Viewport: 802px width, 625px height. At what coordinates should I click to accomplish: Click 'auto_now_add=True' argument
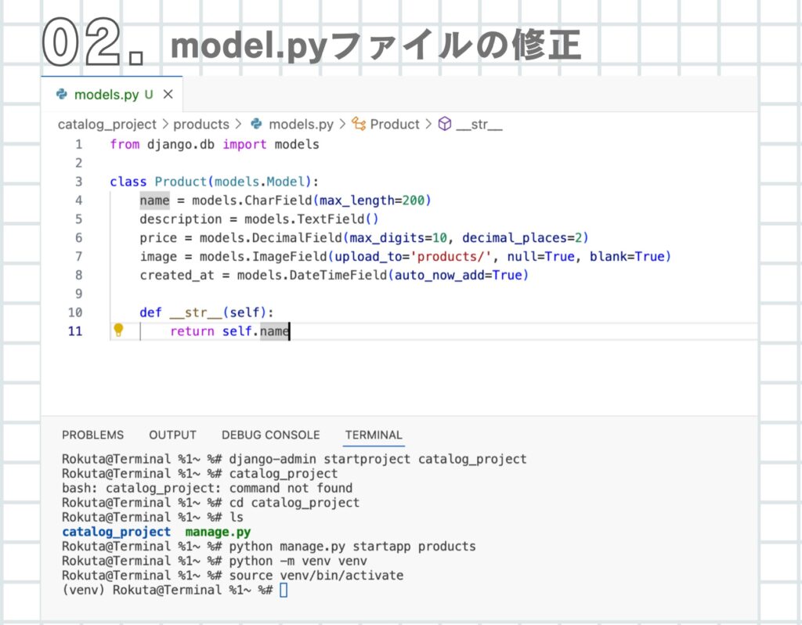point(458,275)
